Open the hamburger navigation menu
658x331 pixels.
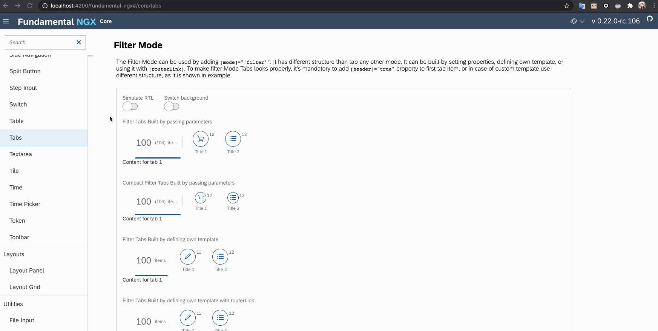point(6,21)
